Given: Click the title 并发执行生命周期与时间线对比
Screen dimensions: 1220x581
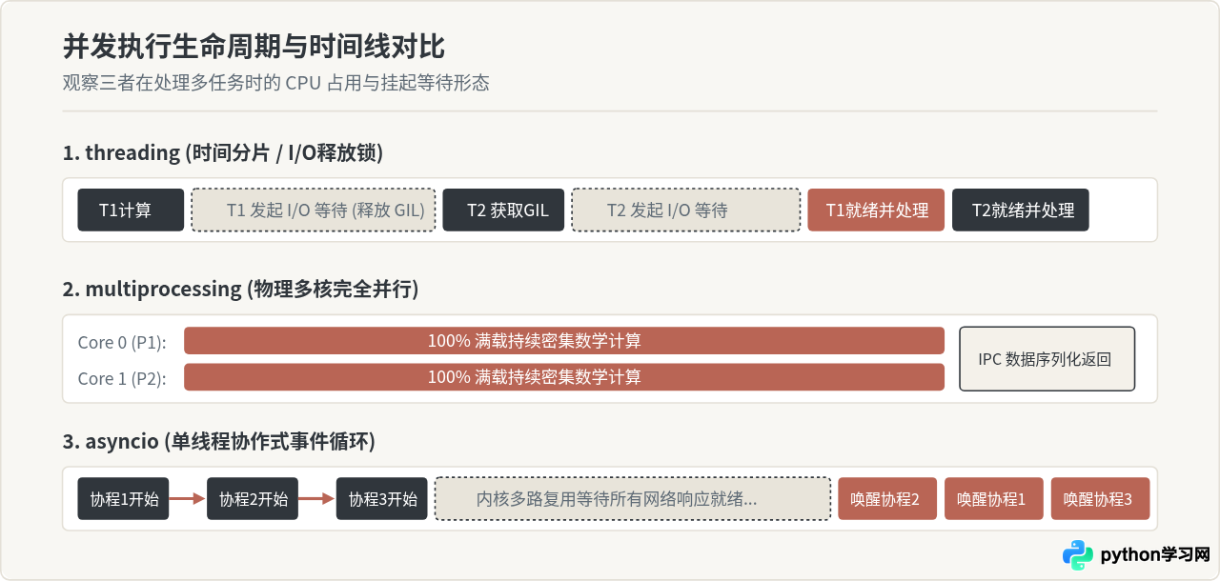Looking at the screenshot, I should pos(254,47).
